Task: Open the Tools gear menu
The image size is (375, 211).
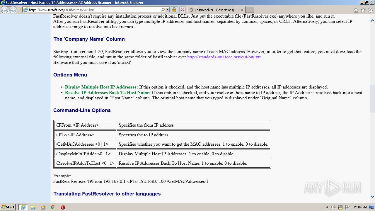Action: [370, 10]
